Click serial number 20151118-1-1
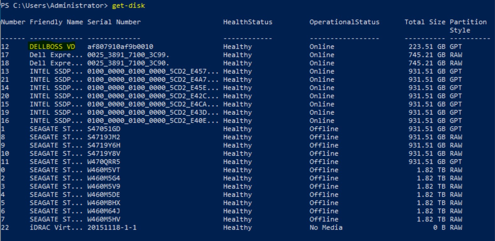This screenshot has height=241, width=495. click(x=112, y=228)
